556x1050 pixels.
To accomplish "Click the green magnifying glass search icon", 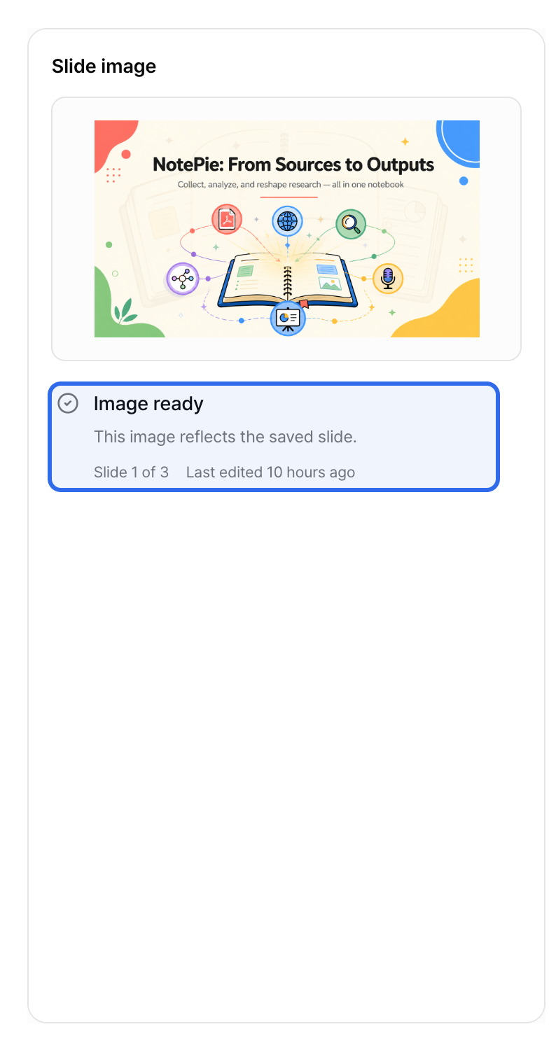I will pyautogui.click(x=351, y=224).
